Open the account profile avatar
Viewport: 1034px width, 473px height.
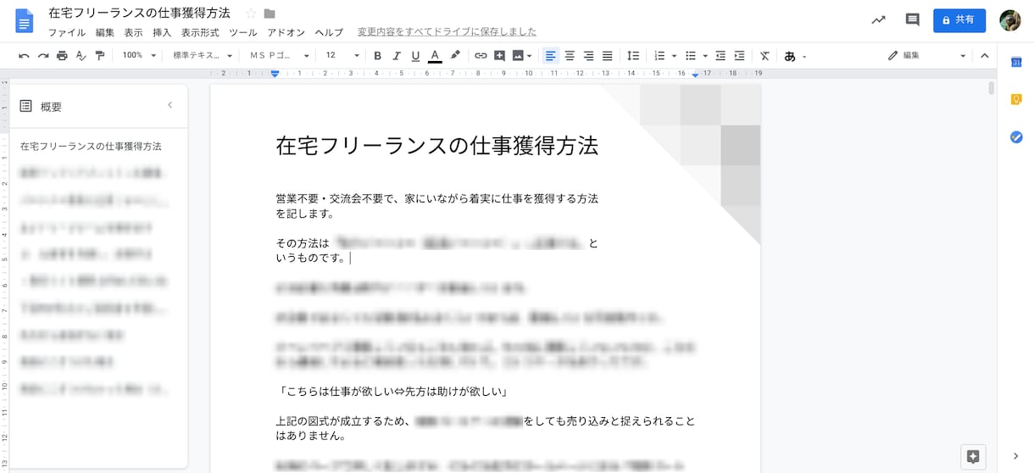point(1009,20)
